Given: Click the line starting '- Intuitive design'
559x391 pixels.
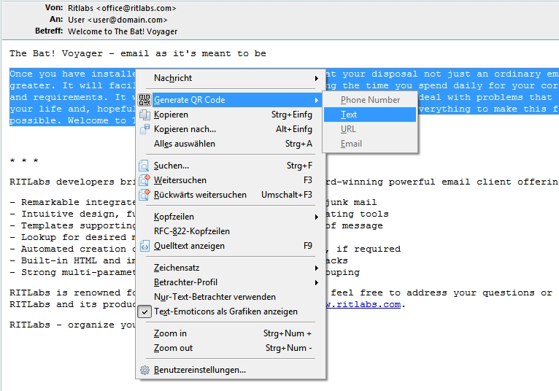Looking at the screenshot, I should tap(72, 214).
